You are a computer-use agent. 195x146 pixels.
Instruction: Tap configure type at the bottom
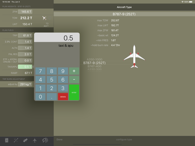point(124,140)
